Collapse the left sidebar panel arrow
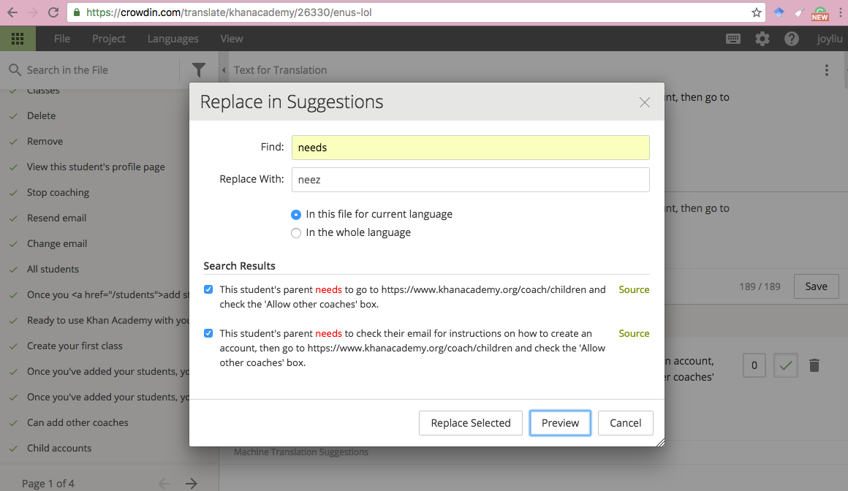This screenshot has width=848, height=491. (224, 70)
